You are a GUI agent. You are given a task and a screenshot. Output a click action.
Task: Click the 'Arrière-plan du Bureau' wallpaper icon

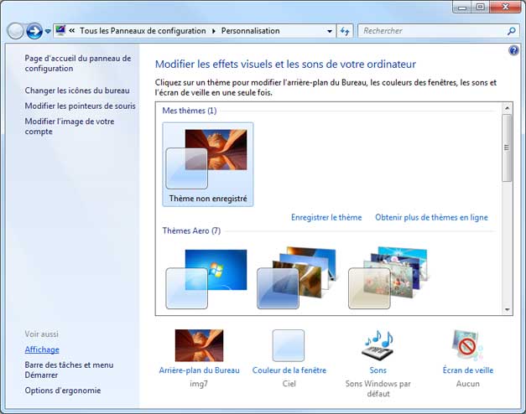click(x=199, y=345)
